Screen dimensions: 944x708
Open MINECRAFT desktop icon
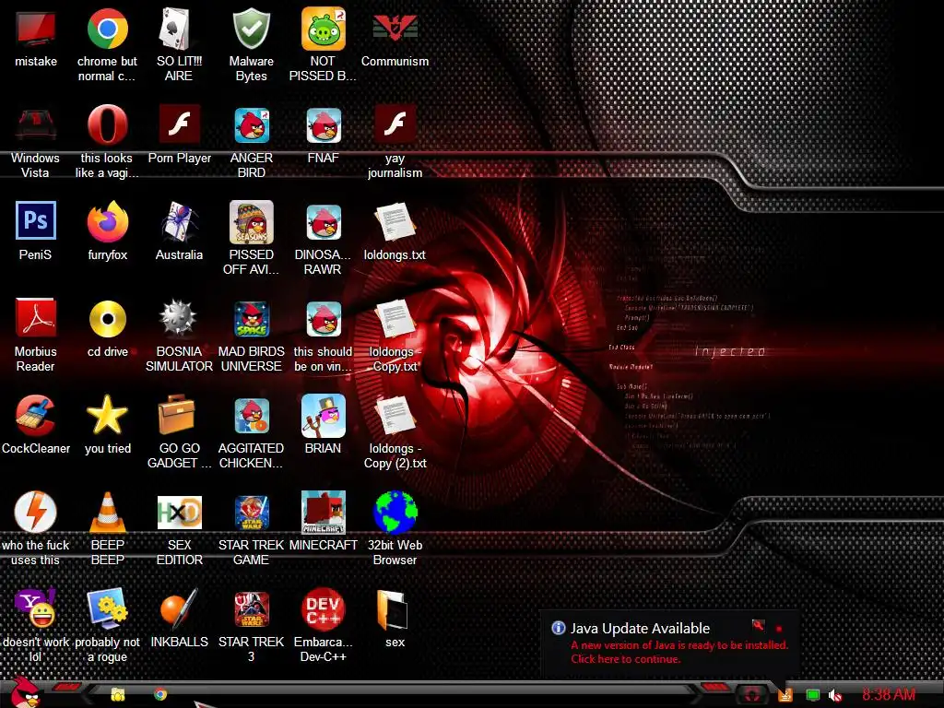(x=323, y=513)
